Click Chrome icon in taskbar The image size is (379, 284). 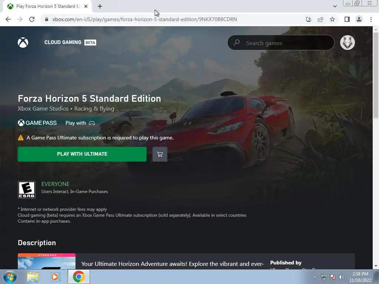(78, 277)
